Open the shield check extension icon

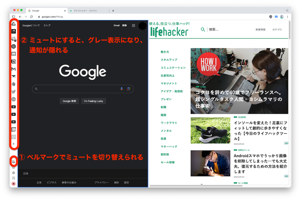(271, 17)
